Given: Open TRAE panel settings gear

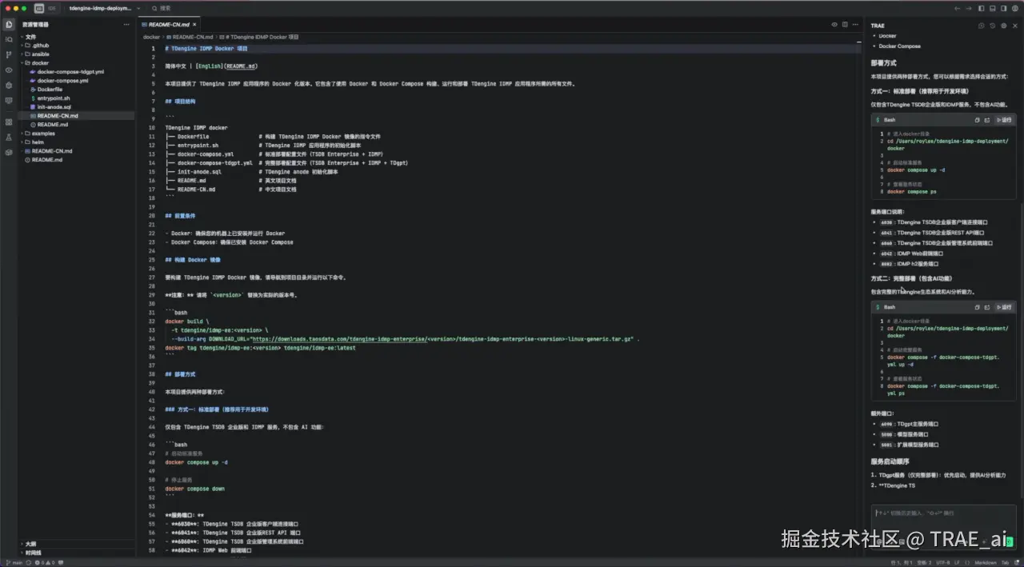Looking at the screenshot, I should (1004, 26).
